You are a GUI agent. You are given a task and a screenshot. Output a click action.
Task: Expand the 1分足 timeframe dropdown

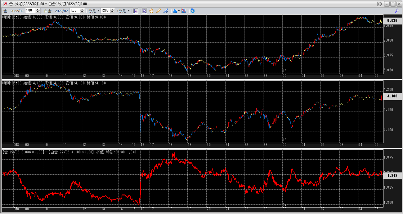[x=123, y=11]
